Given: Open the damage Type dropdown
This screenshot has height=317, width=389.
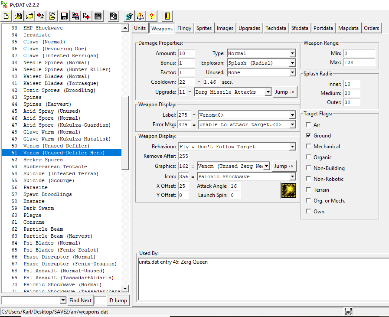Looking at the screenshot, I should coord(292,53).
